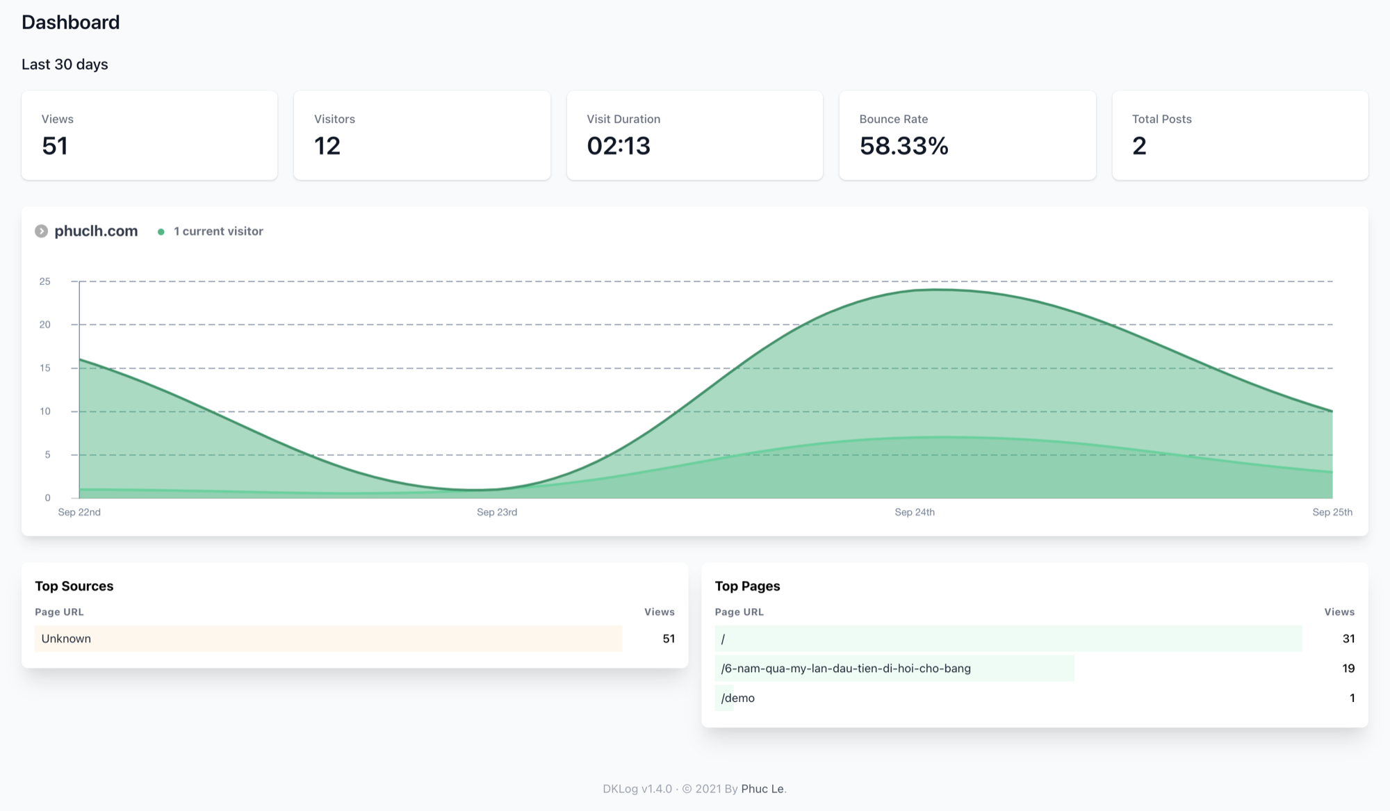Click the Top Pages heading
The width and height of the screenshot is (1390, 811).
[x=747, y=586]
